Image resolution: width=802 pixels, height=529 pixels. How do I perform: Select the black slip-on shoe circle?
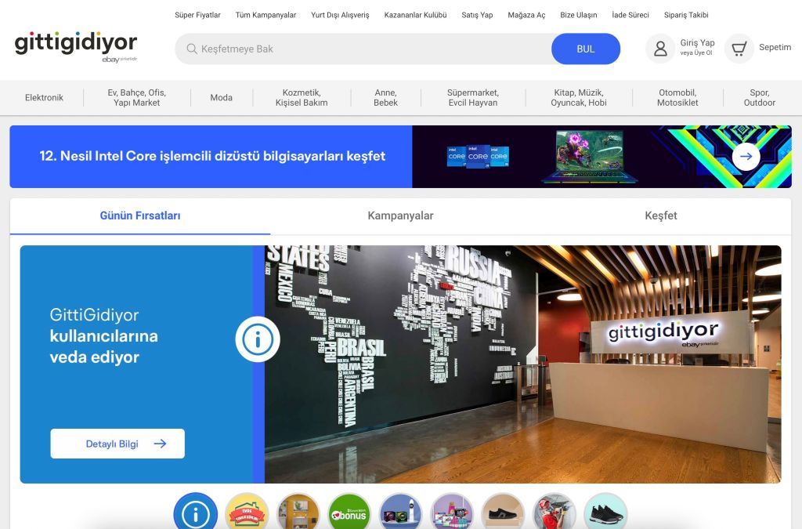click(503, 512)
